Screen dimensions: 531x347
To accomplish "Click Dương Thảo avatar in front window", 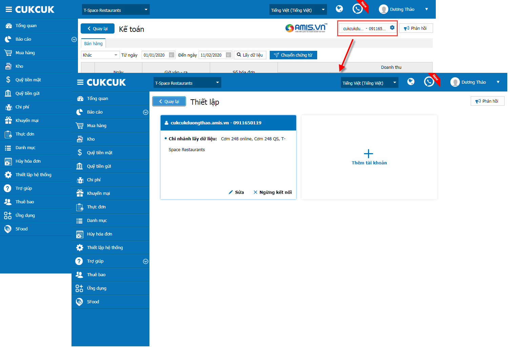I will [x=455, y=82].
